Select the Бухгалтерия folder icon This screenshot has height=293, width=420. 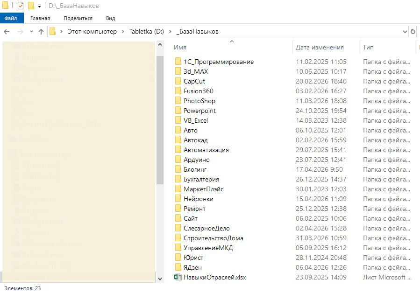178,179
